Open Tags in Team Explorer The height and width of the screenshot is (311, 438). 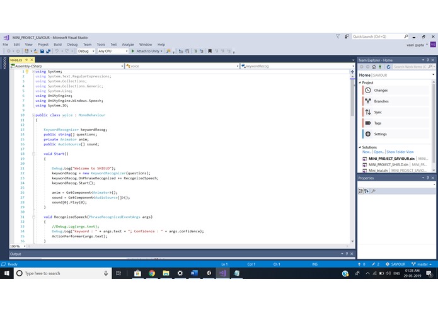(x=396, y=123)
